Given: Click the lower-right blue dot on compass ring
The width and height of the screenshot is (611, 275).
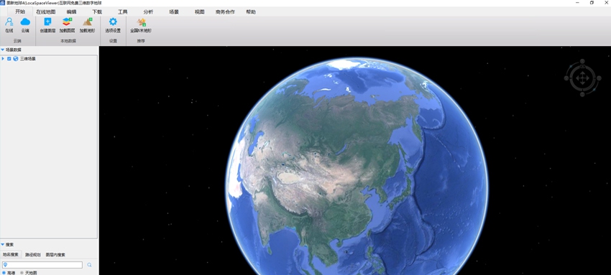Looking at the screenshot, I should tap(594, 90).
